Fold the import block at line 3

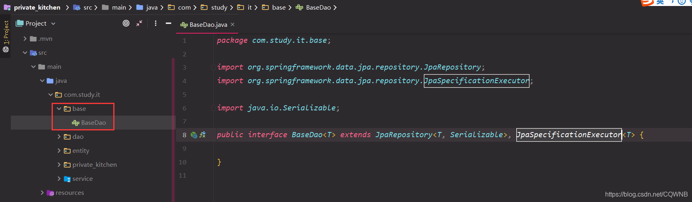pyautogui.click(x=213, y=67)
